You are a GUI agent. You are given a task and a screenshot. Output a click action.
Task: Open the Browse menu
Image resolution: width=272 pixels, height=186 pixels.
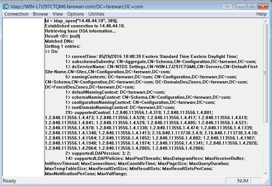pos(40,14)
